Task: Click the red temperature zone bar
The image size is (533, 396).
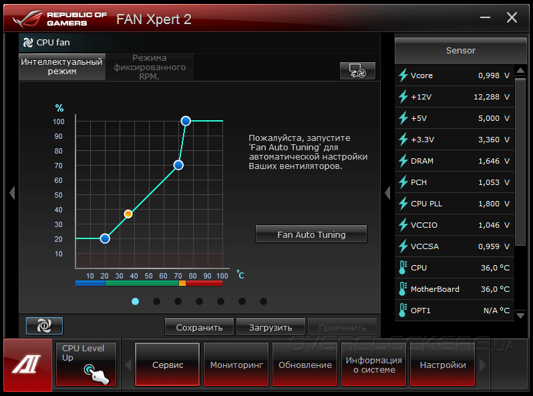Action: pyautogui.click(x=204, y=283)
